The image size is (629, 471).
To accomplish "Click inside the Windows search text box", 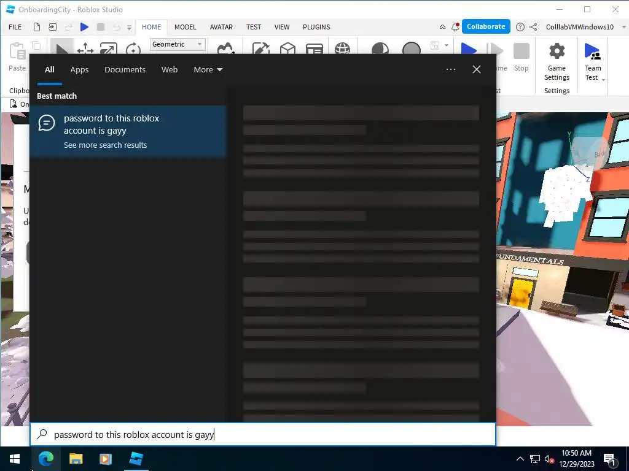I will 263,434.
